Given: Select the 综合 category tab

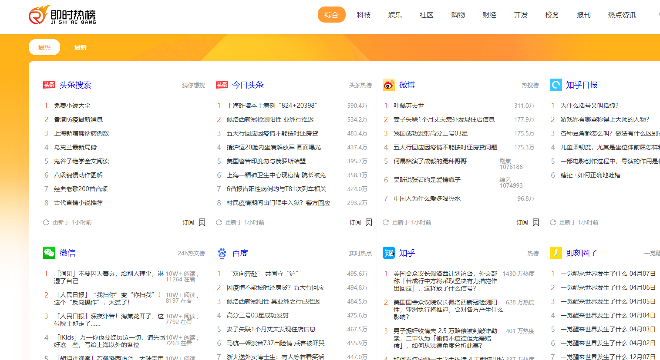Looking at the screenshot, I should click(331, 15).
